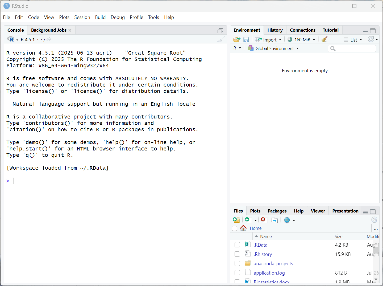Expand the 160 MiB memory dropdown
The image size is (383, 286).
pos(314,40)
